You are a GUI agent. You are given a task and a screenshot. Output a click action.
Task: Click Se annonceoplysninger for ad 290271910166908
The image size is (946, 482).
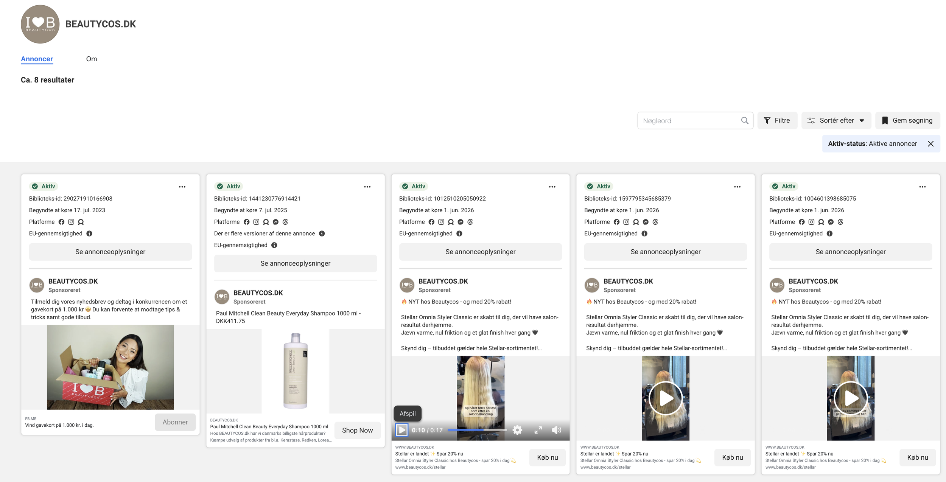(x=110, y=252)
